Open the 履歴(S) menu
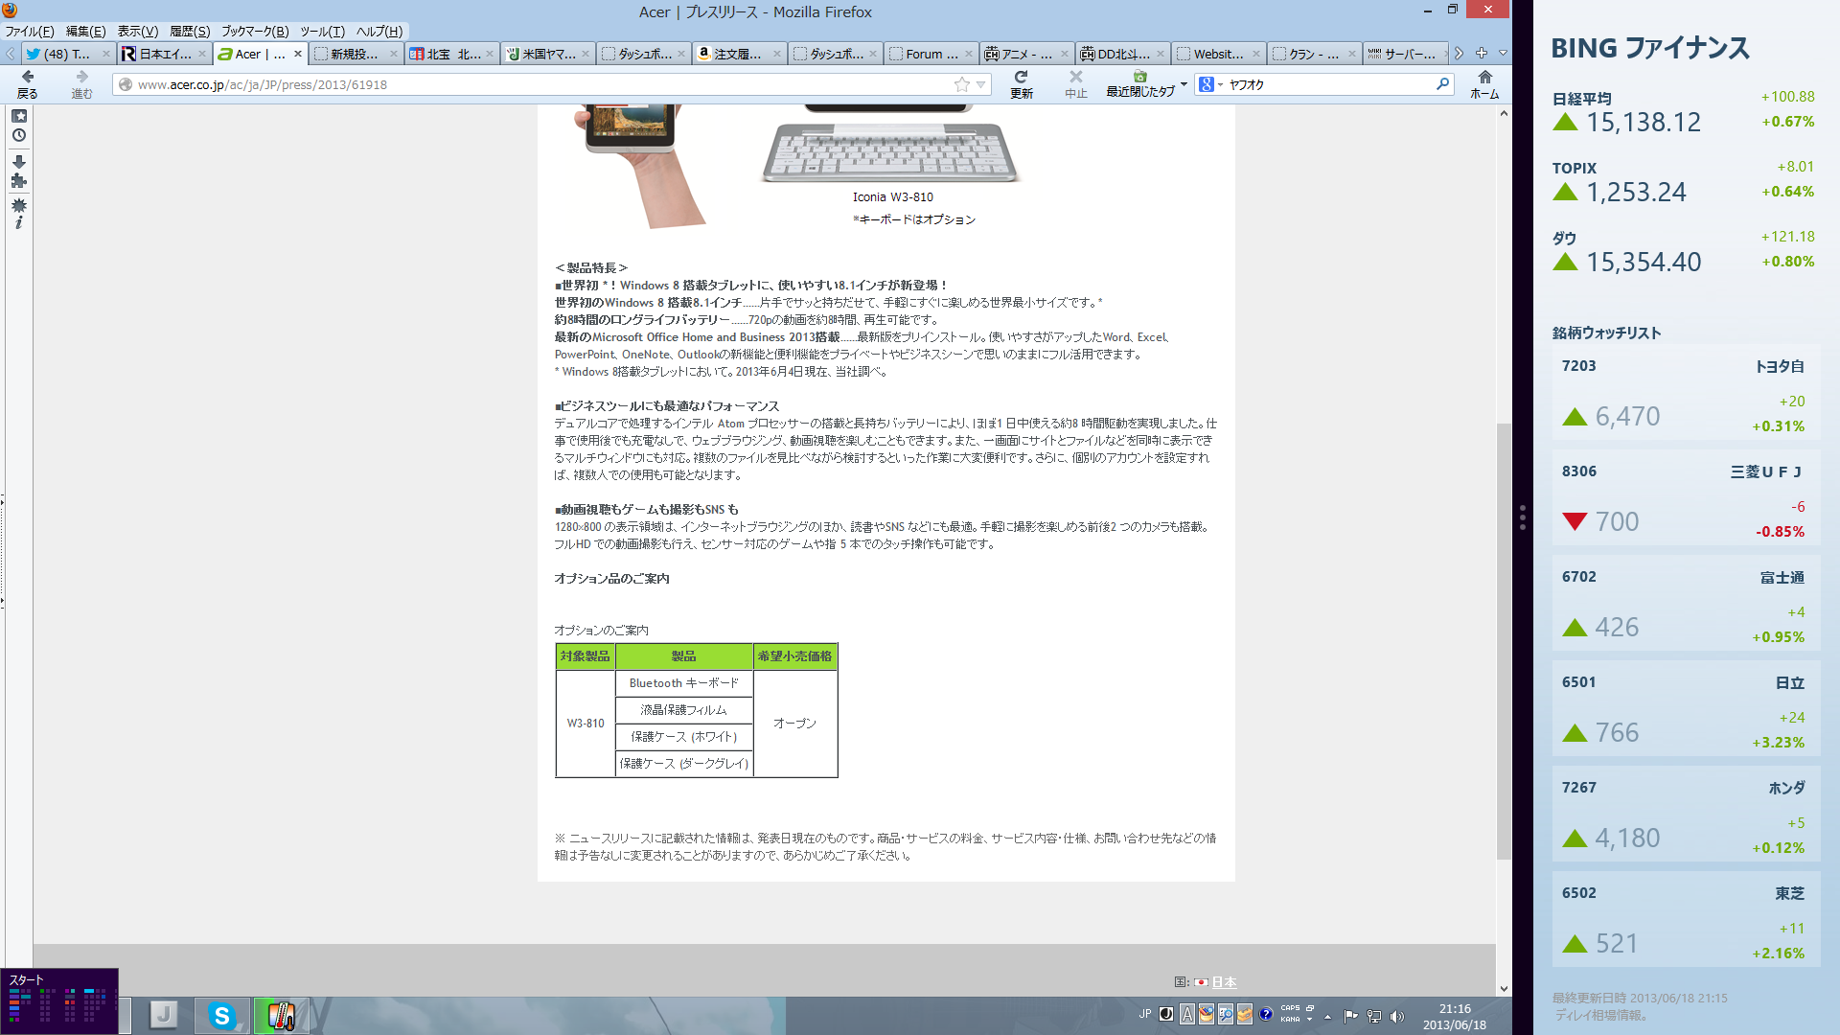This screenshot has height=1035, width=1840. point(190,31)
